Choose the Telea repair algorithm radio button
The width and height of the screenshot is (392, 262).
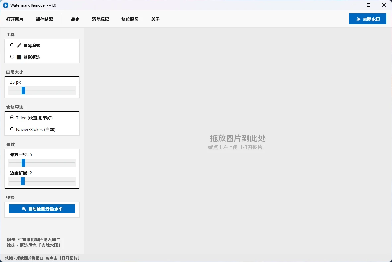(x=12, y=117)
